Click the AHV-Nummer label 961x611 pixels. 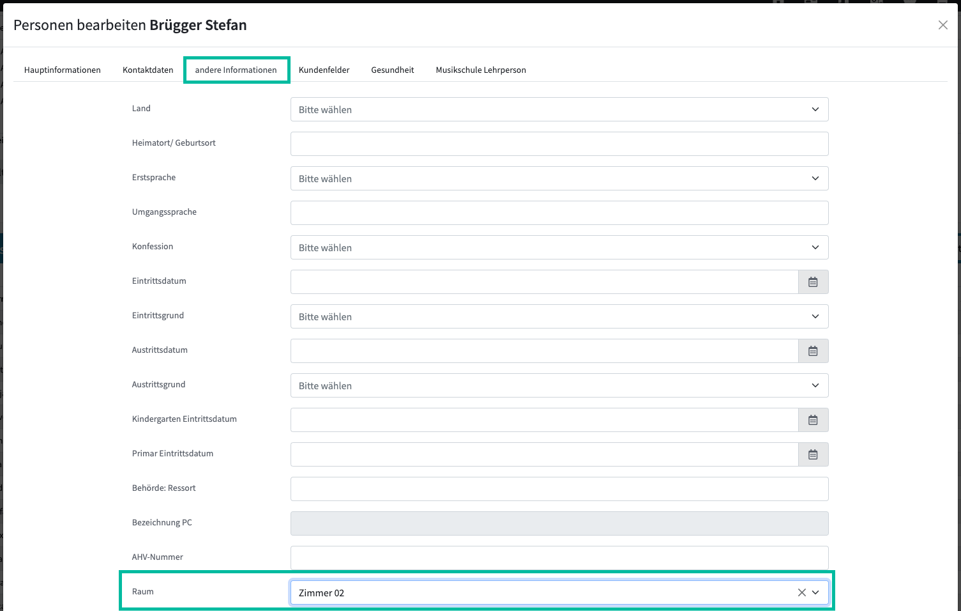[158, 557]
